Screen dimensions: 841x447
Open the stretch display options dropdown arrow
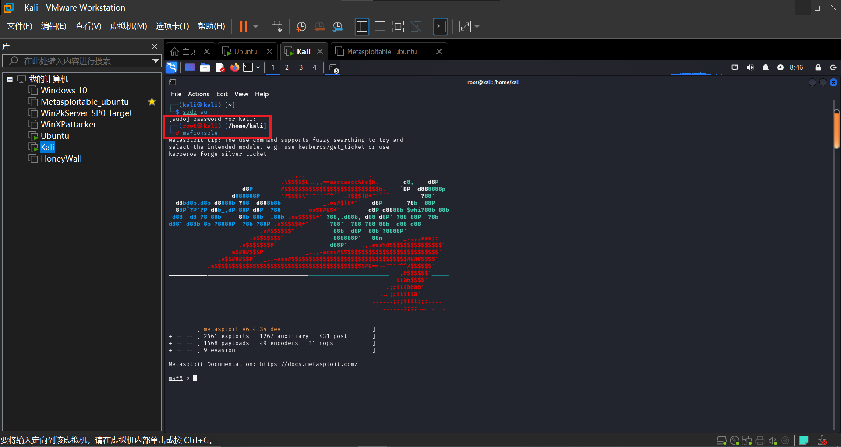pyautogui.click(x=477, y=27)
